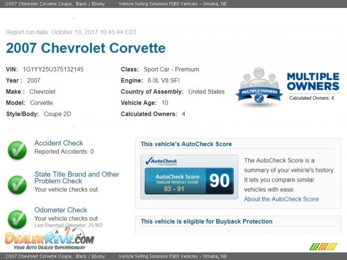Click the Vehicle Age value 10
The width and height of the screenshot is (347, 260).
click(165, 103)
